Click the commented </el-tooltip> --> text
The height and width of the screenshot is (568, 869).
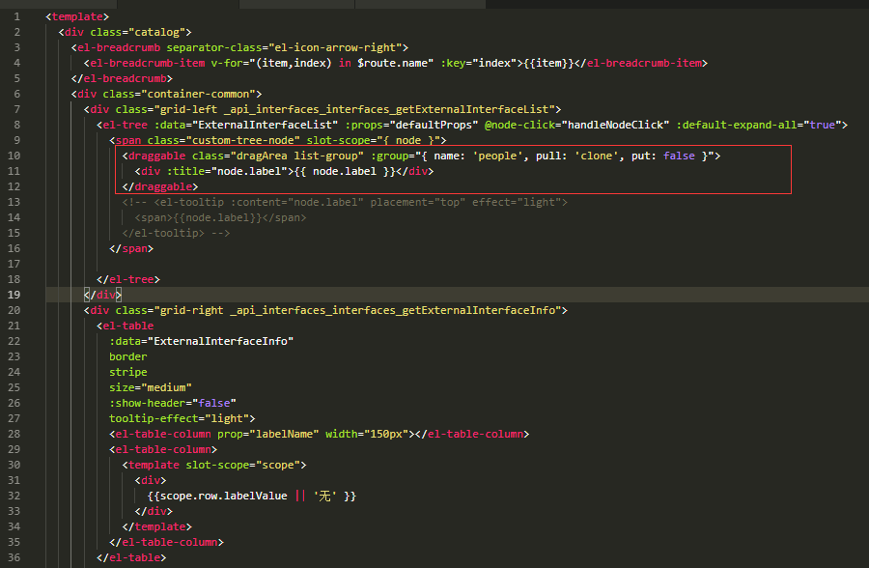[176, 233]
